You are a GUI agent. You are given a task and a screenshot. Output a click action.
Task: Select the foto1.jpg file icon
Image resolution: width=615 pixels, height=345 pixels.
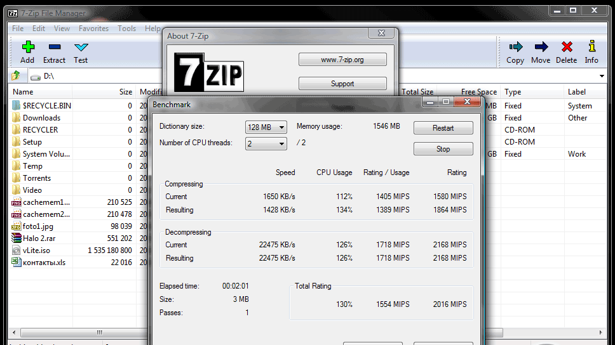[x=16, y=226]
